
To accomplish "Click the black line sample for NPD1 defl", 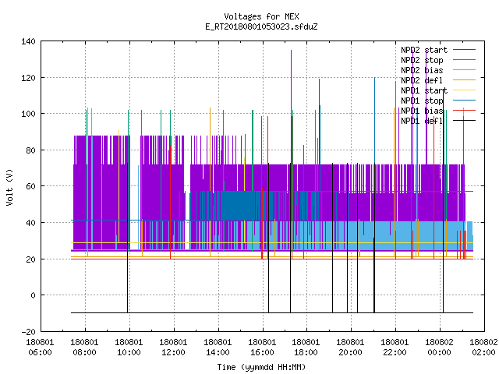I will pyautogui.click(x=464, y=121).
